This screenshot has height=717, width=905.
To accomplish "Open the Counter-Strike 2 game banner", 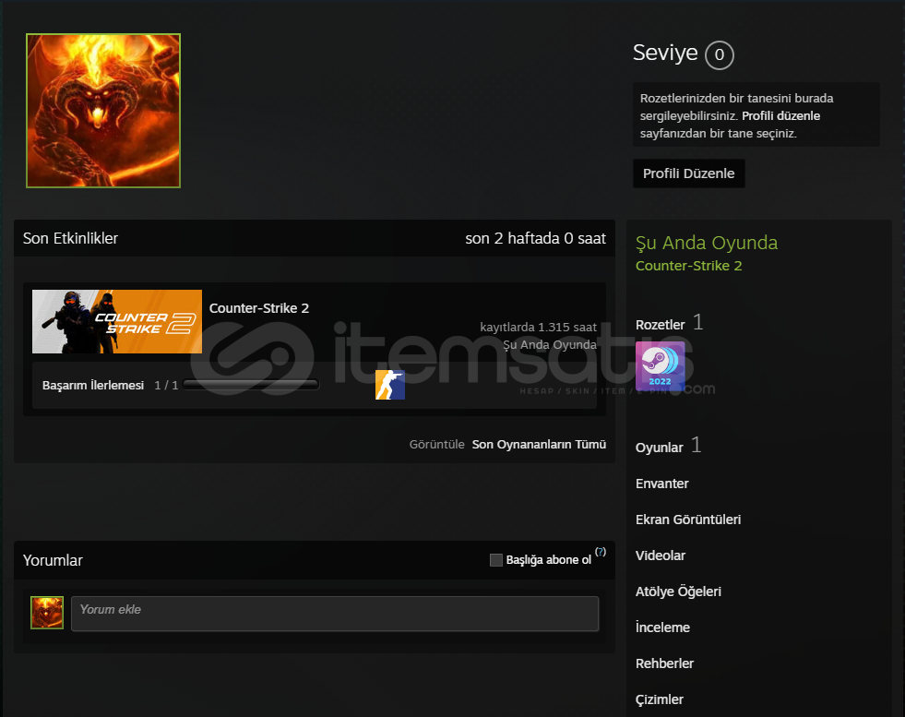I will pos(117,321).
